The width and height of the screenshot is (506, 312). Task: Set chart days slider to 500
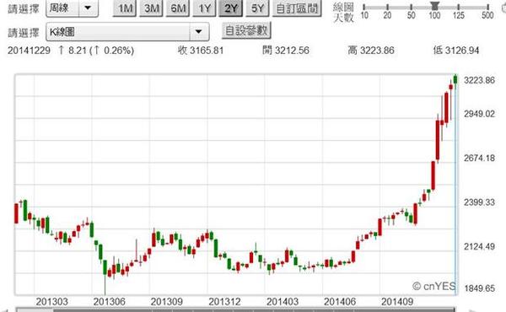(x=487, y=7)
